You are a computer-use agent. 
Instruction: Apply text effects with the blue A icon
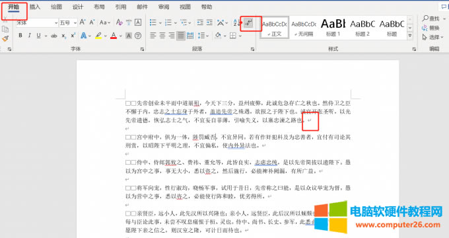tap(83, 36)
